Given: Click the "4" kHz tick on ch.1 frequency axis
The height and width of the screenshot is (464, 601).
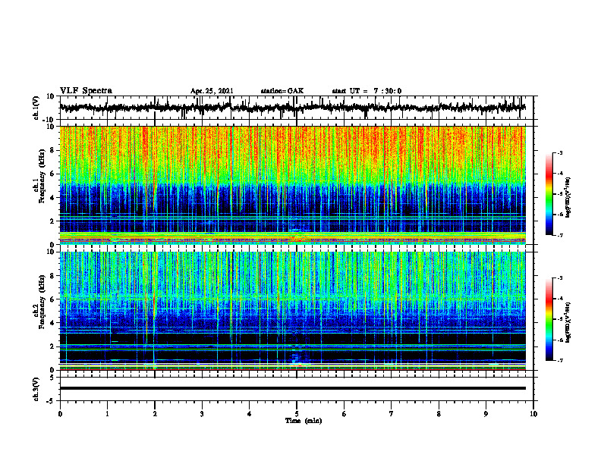Looking at the screenshot, I should click(52, 198).
